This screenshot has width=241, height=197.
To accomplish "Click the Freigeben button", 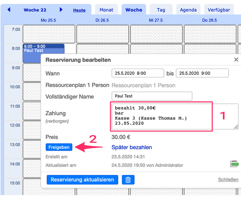I will (x=59, y=147).
